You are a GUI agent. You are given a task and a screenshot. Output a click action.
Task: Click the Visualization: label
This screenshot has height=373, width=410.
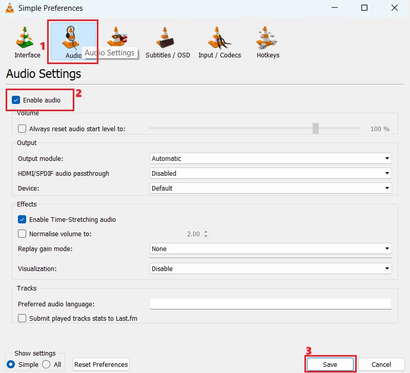[37, 268]
